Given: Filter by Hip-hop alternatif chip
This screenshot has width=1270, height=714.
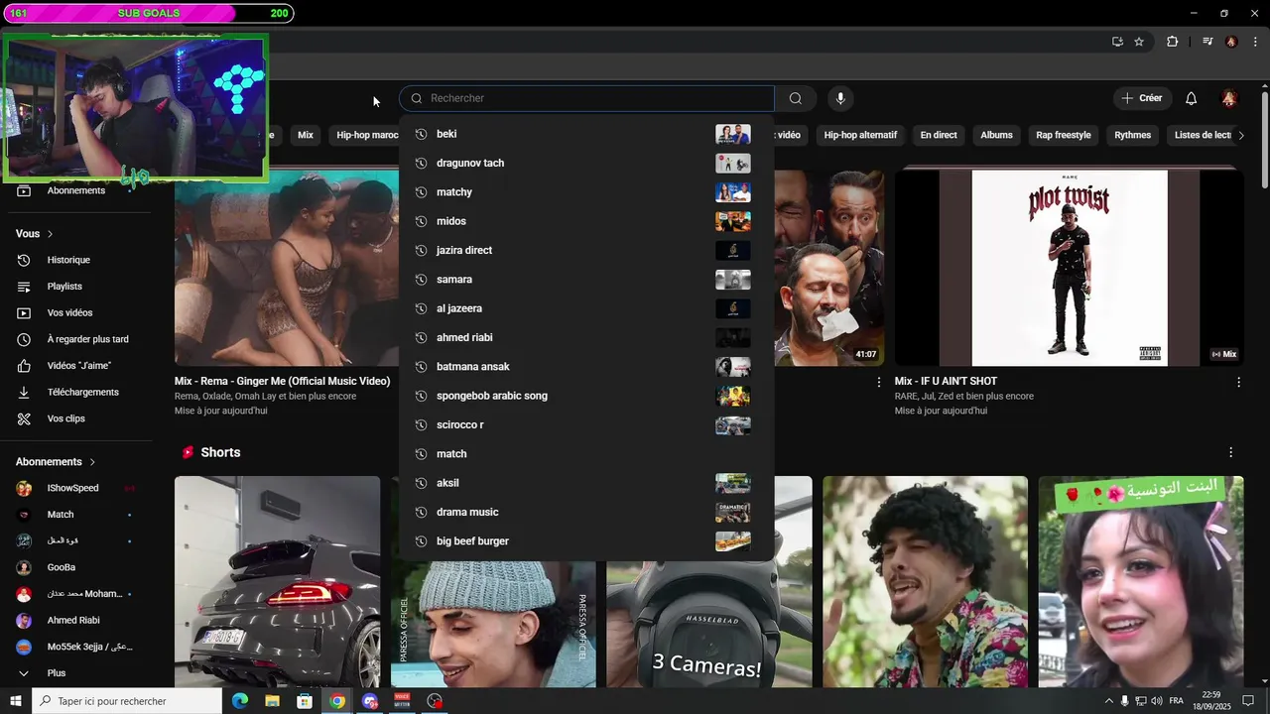Looking at the screenshot, I should pyautogui.click(x=860, y=135).
